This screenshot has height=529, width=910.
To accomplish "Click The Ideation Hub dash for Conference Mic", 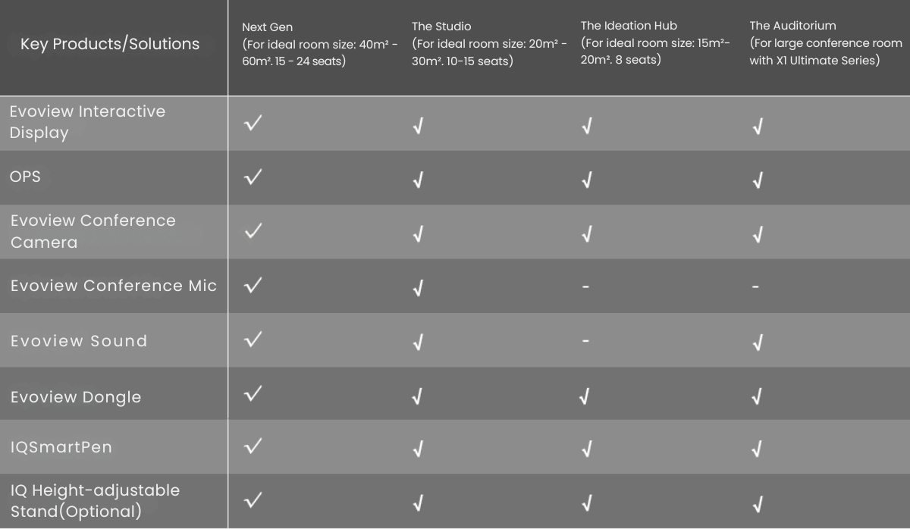I will click(x=585, y=287).
